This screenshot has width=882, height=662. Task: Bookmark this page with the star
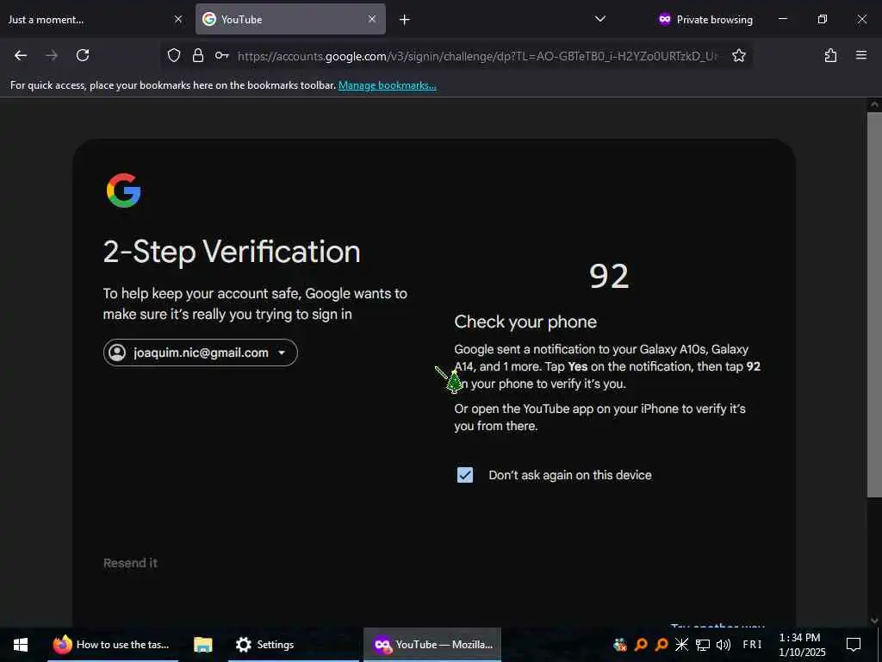738,55
